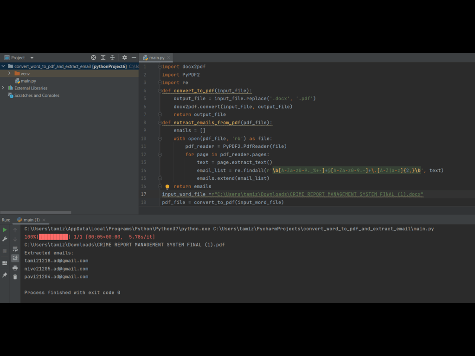Click the python.exe command line in console
Screen dimensions: 475x356
(x=229, y=229)
